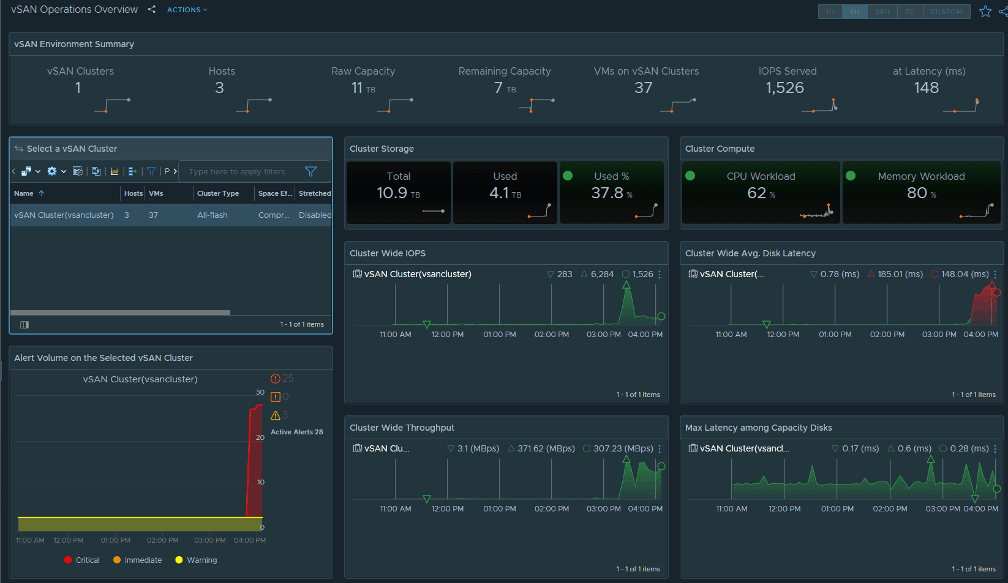Toggle Critical series in alert volume legend
The width and height of the screenshot is (1008, 583).
[x=82, y=560]
